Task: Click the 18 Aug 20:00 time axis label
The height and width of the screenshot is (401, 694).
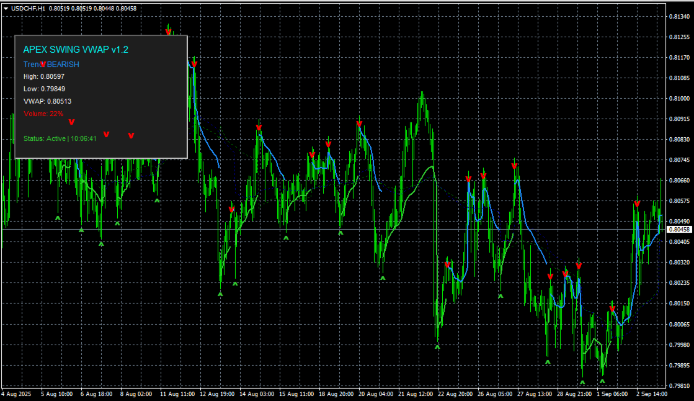Action: (336, 394)
